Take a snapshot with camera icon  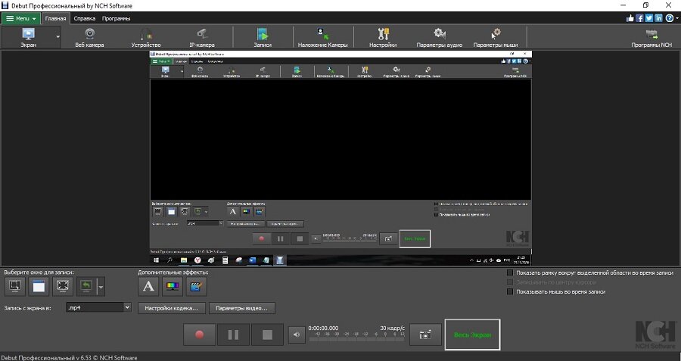point(425,335)
